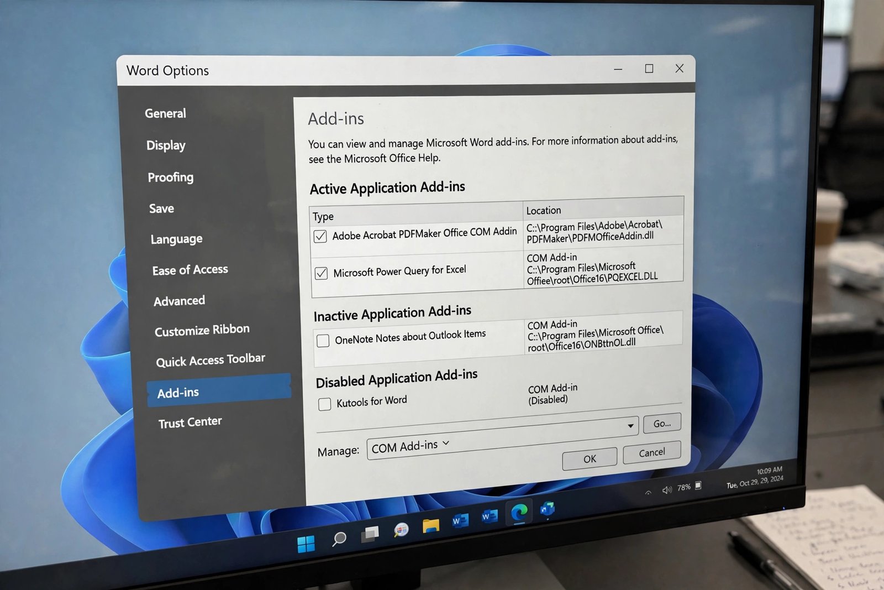Select the PDFMOfficeAddin.dll location text

pyautogui.click(x=594, y=231)
